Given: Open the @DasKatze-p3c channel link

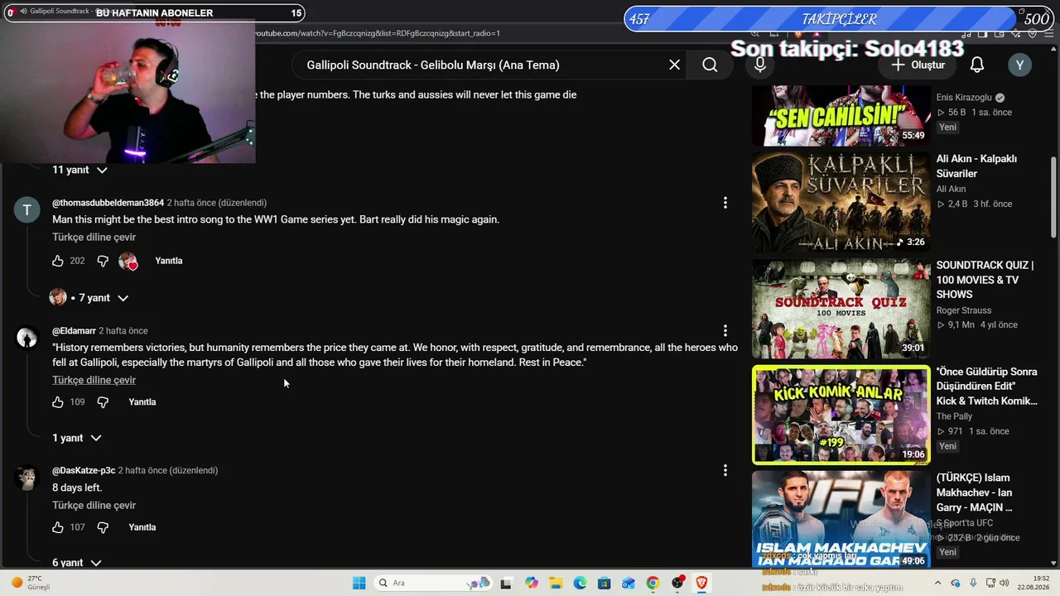Looking at the screenshot, I should point(84,470).
